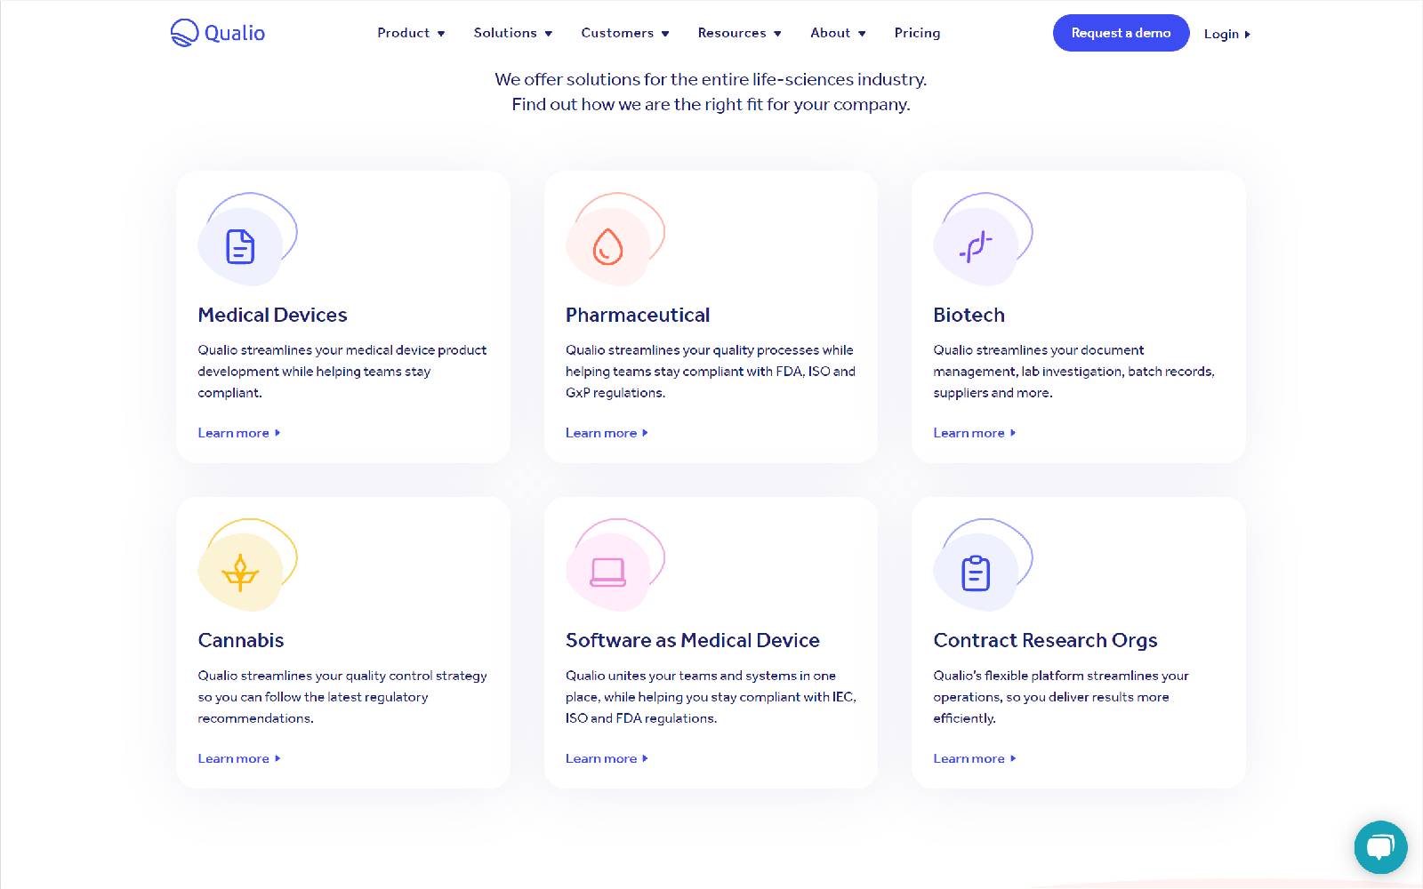Click Learn more under Software as Medical Device

(x=607, y=758)
